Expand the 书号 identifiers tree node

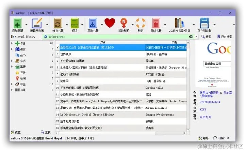12,90
